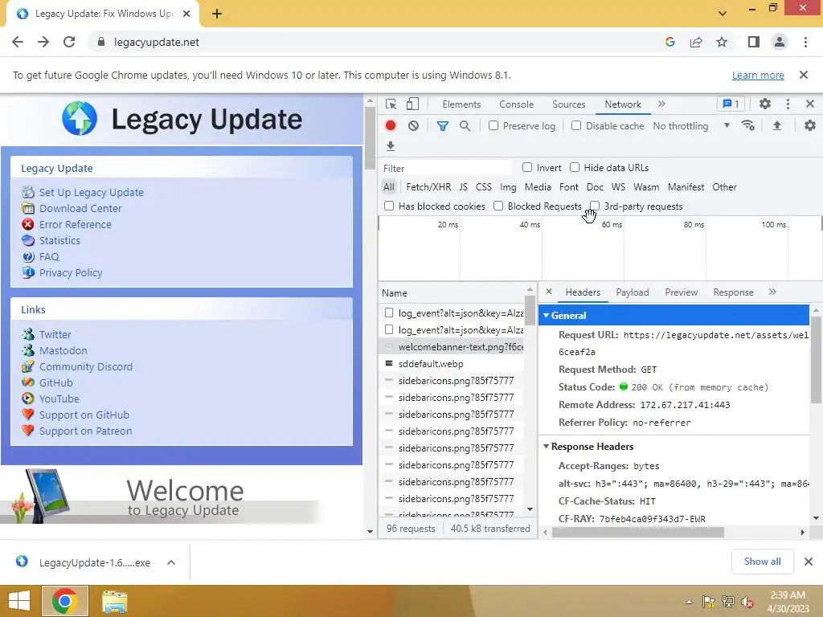Open the Payload tab
This screenshot has width=823, height=617.
[x=632, y=292]
